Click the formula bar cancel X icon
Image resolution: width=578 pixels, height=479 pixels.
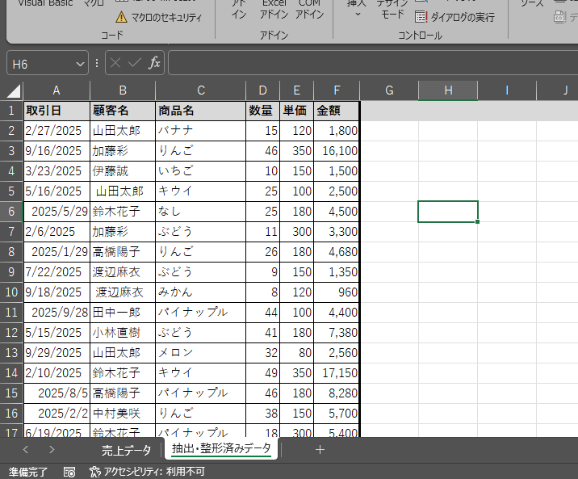[x=116, y=63]
